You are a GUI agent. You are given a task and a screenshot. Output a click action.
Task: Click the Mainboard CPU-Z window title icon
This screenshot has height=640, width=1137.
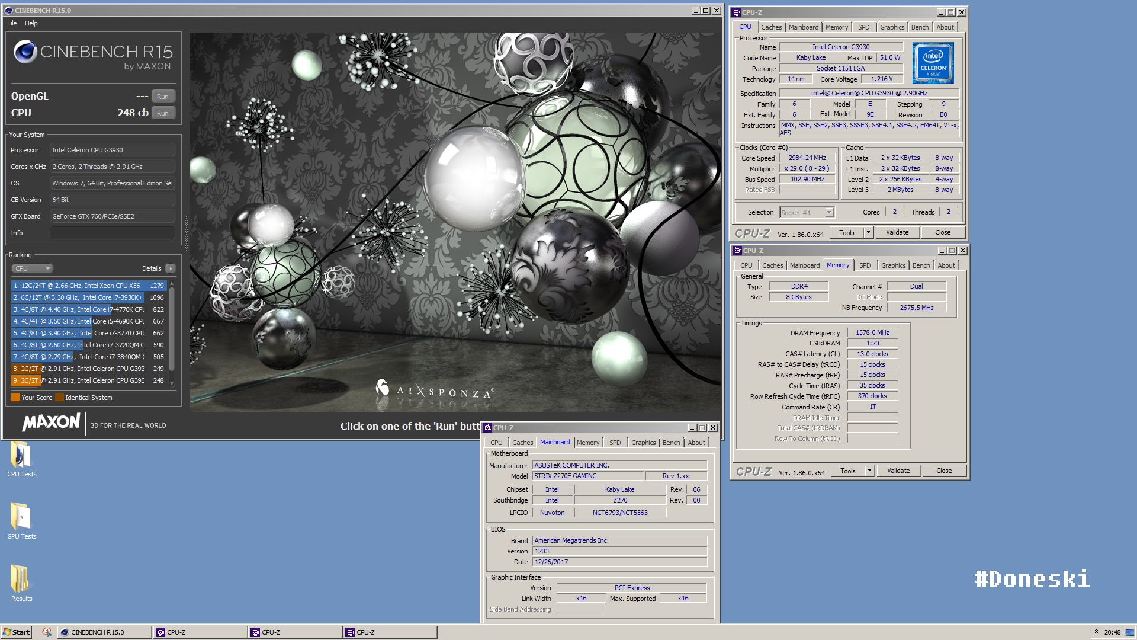pyautogui.click(x=487, y=428)
